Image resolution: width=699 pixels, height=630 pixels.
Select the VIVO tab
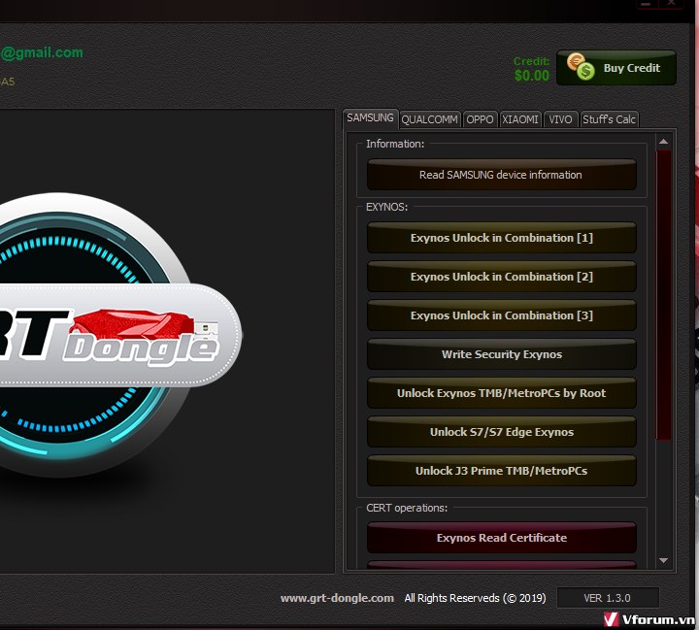click(560, 119)
